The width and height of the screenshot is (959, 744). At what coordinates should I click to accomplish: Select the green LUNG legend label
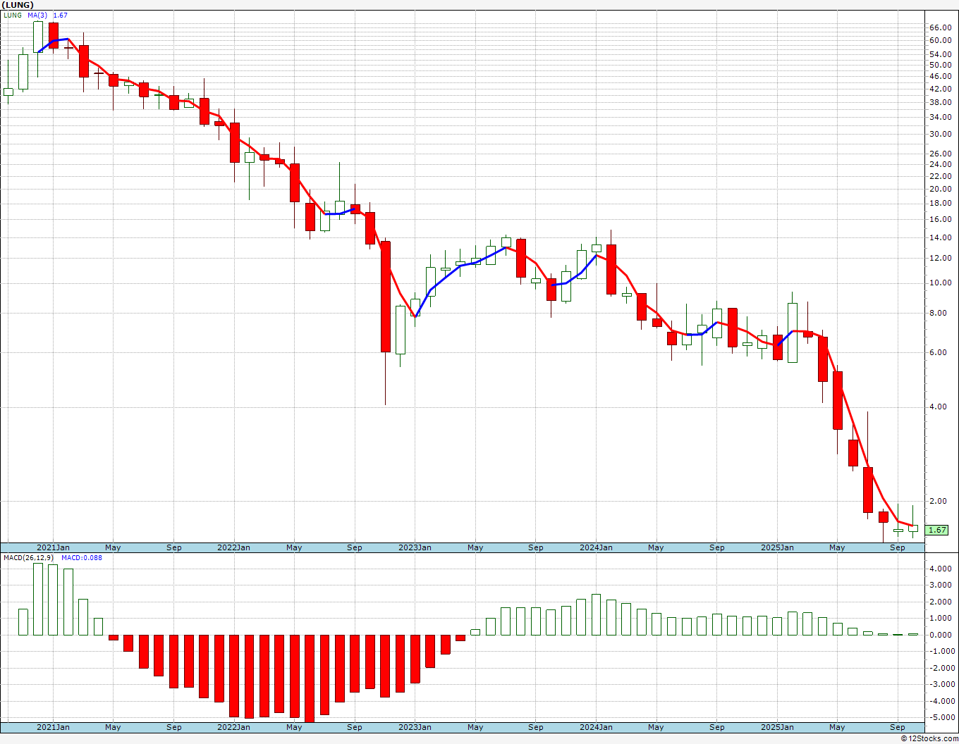pos(13,15)
